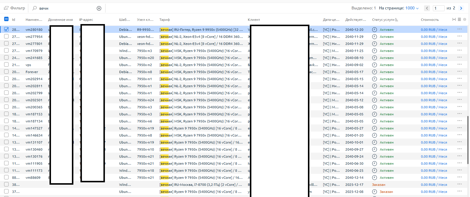The height and width of the screenshot is (197, 470).
Task: Open the Фильтр panel
Action: click(14, 8)
